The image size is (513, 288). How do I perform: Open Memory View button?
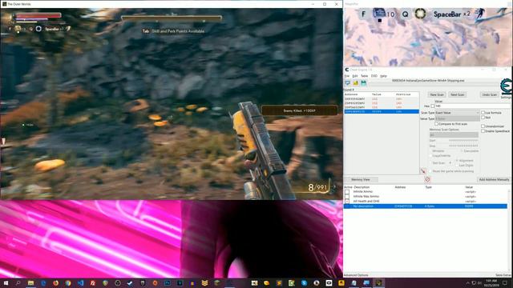tap(361, 179)
